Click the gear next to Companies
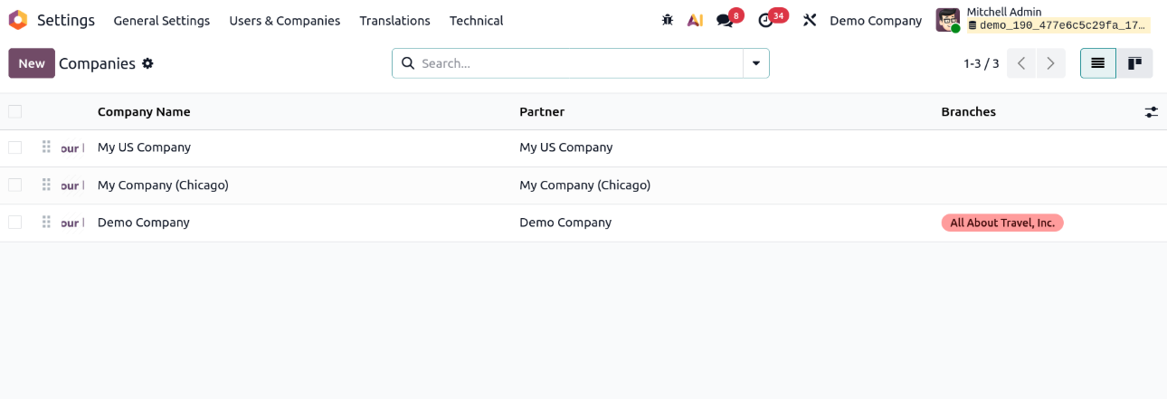 click(x=148, y=63)
